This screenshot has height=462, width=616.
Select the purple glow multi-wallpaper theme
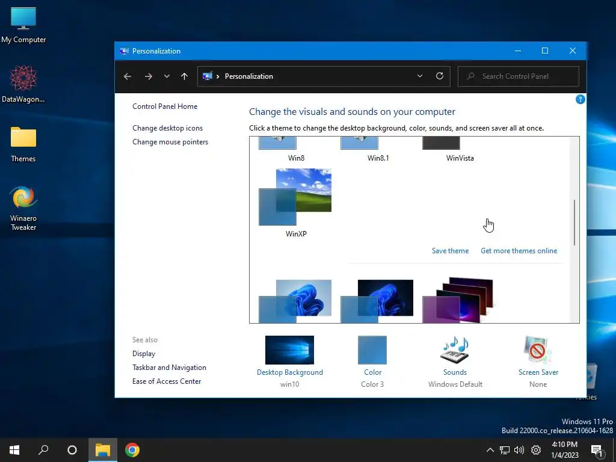tap(458, 301)
